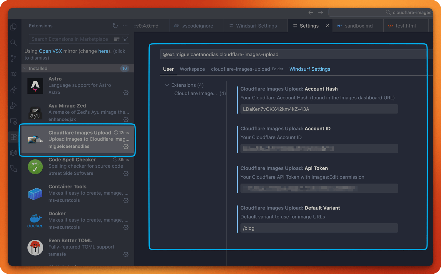This screenshot has width=441, height=274.
Task: Open the sparkle-shaped activity bar view
Action: (14, 90)
